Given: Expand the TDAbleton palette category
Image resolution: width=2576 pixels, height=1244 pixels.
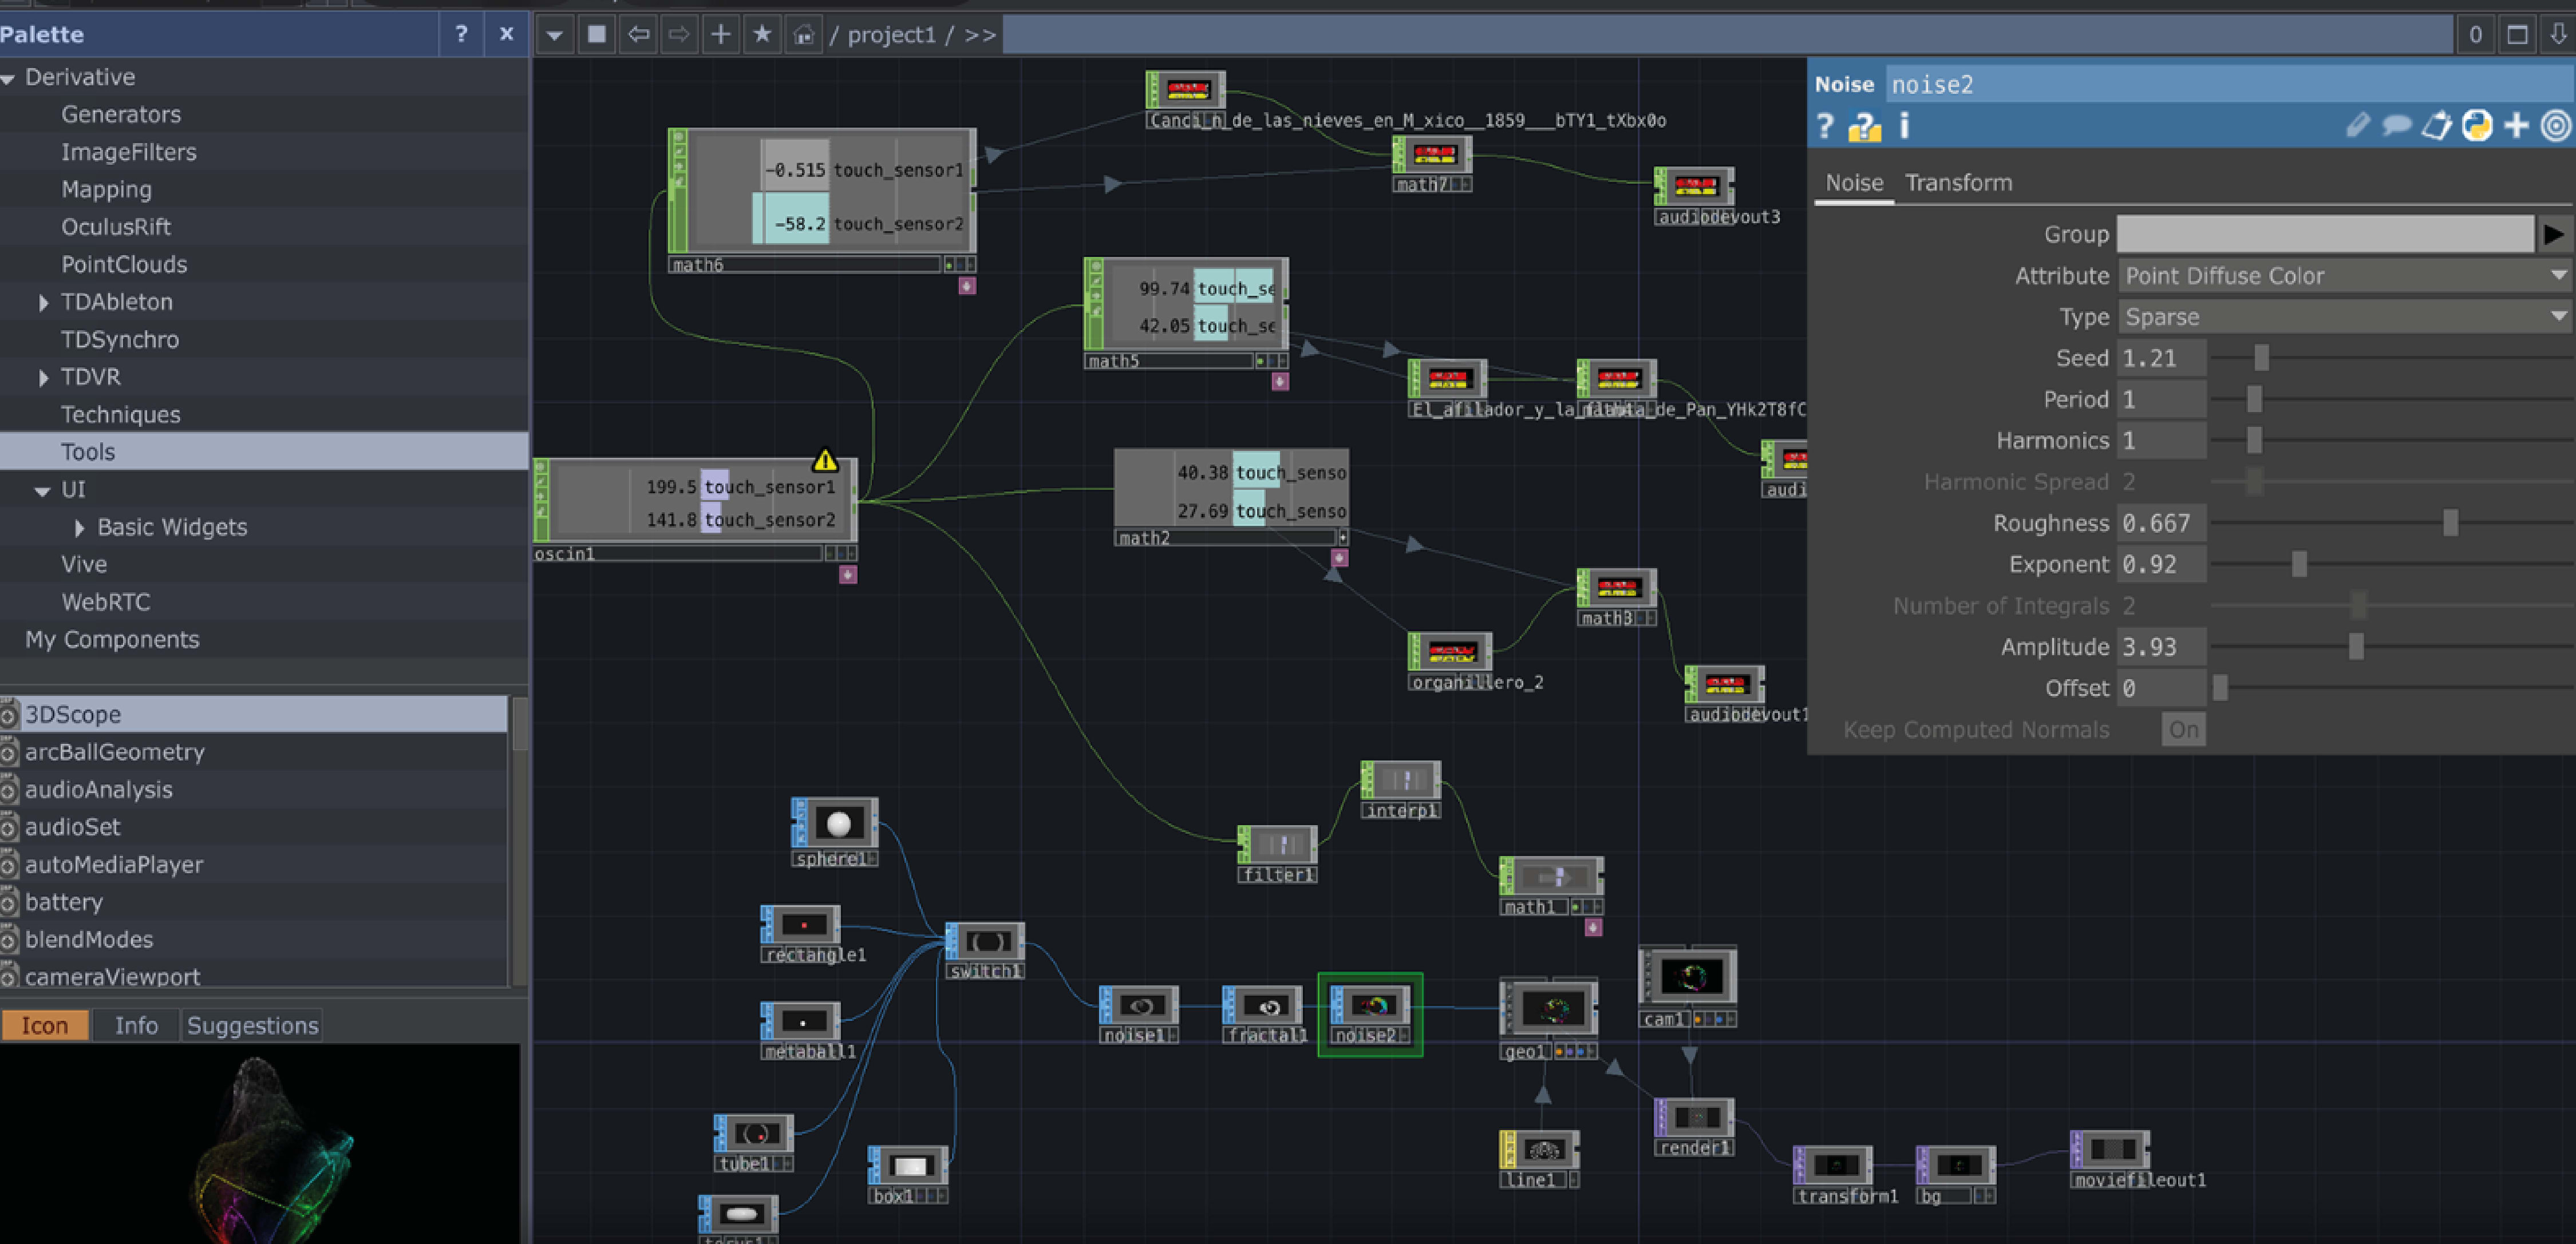Looking at the screenshot, I should (44, 301).
